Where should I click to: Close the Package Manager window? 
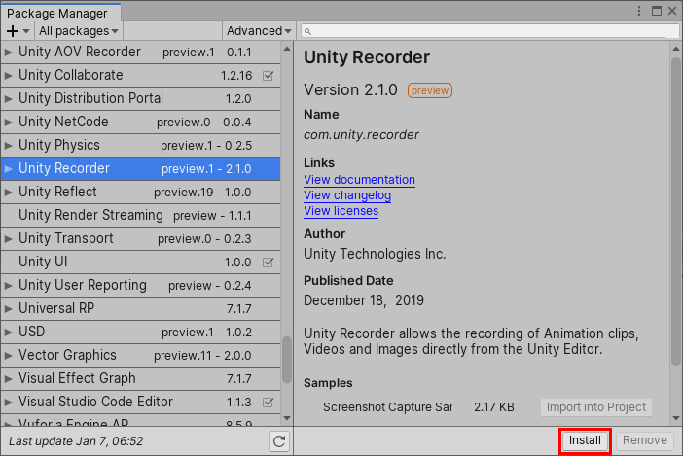pyautogui.click(x=672, y=11)
